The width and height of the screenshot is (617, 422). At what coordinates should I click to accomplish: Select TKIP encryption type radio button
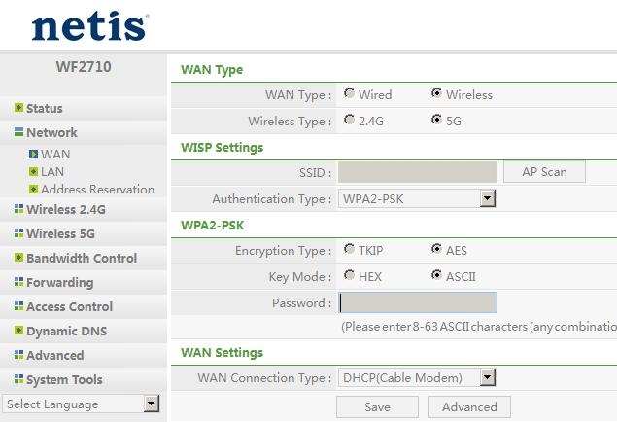[349, 249]
